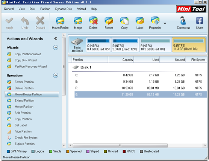Click the sidebar scroll down arrow
This screenshot has height=161, width=209.
(64, 146)
